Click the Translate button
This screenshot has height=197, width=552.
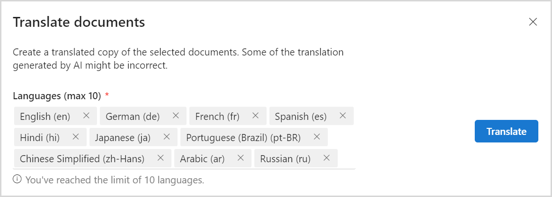tap(506, 131)
